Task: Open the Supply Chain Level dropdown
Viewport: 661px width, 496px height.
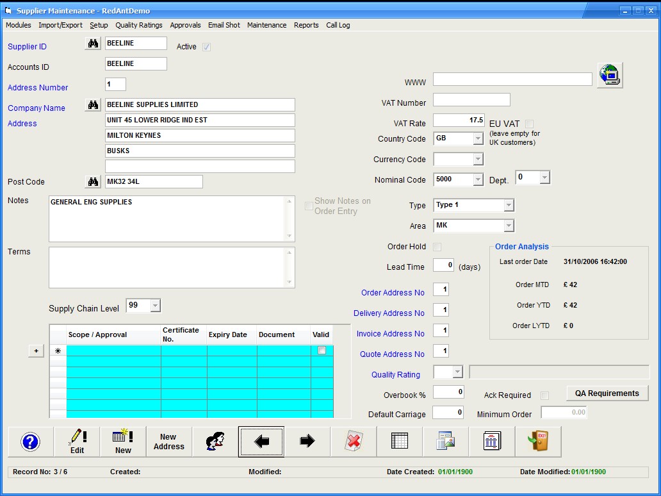Action: (x=155, y=306)
